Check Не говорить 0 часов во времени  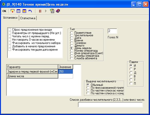[10, 40]
